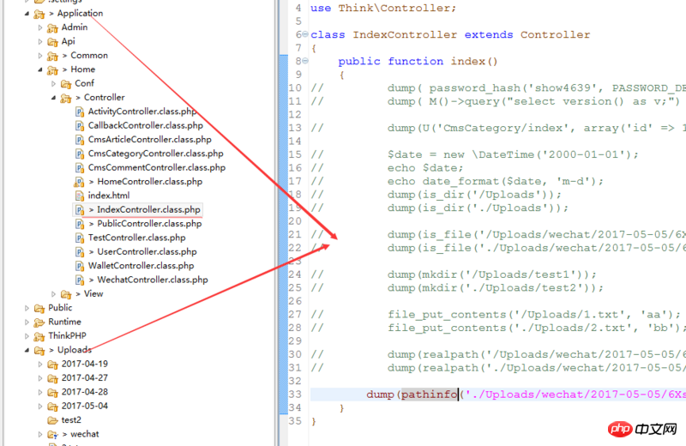686x446 pixels.
Task: Select CmsCommentController.class.php file
Action: tap(157, 167)
